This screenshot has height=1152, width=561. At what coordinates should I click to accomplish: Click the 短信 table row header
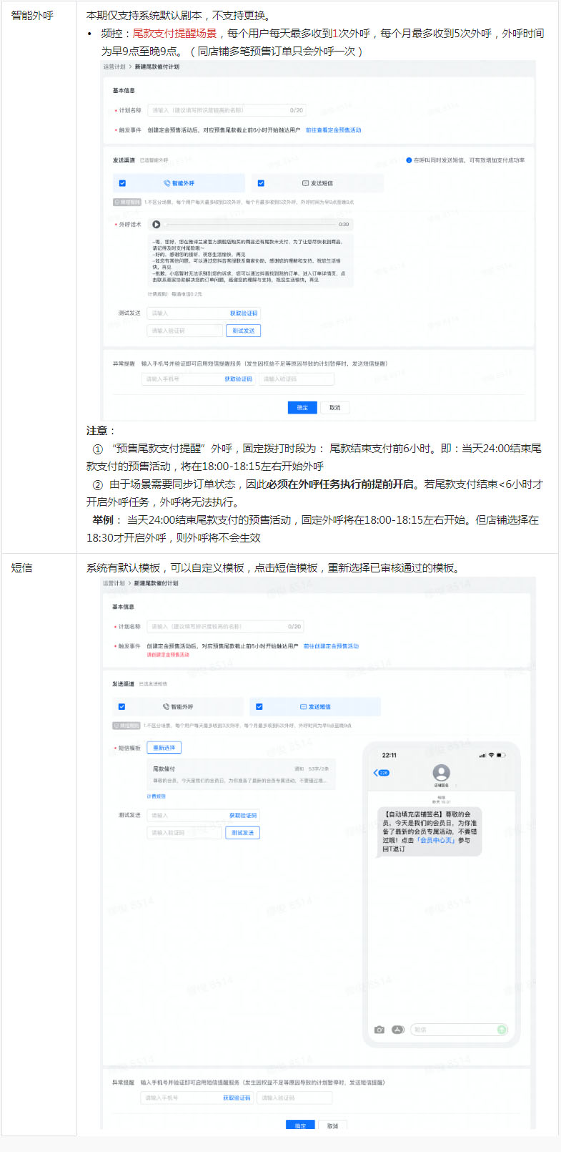point(21,567)
